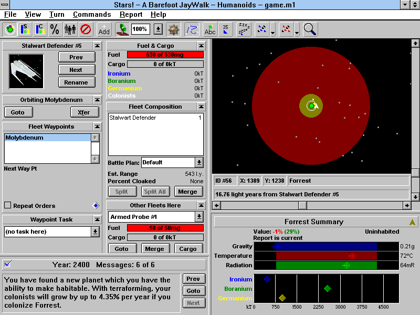The image size is (420, 315).
Task: Open the Help menu
Action: pyautogui.click(x=159, y=15)
